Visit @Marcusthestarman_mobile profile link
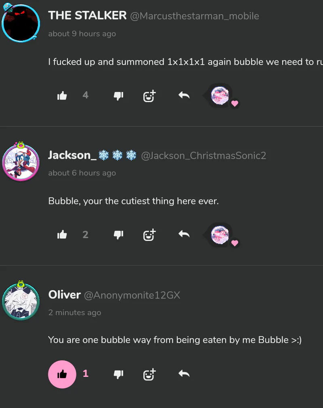 pyautogui.click(x=195, y=16)
